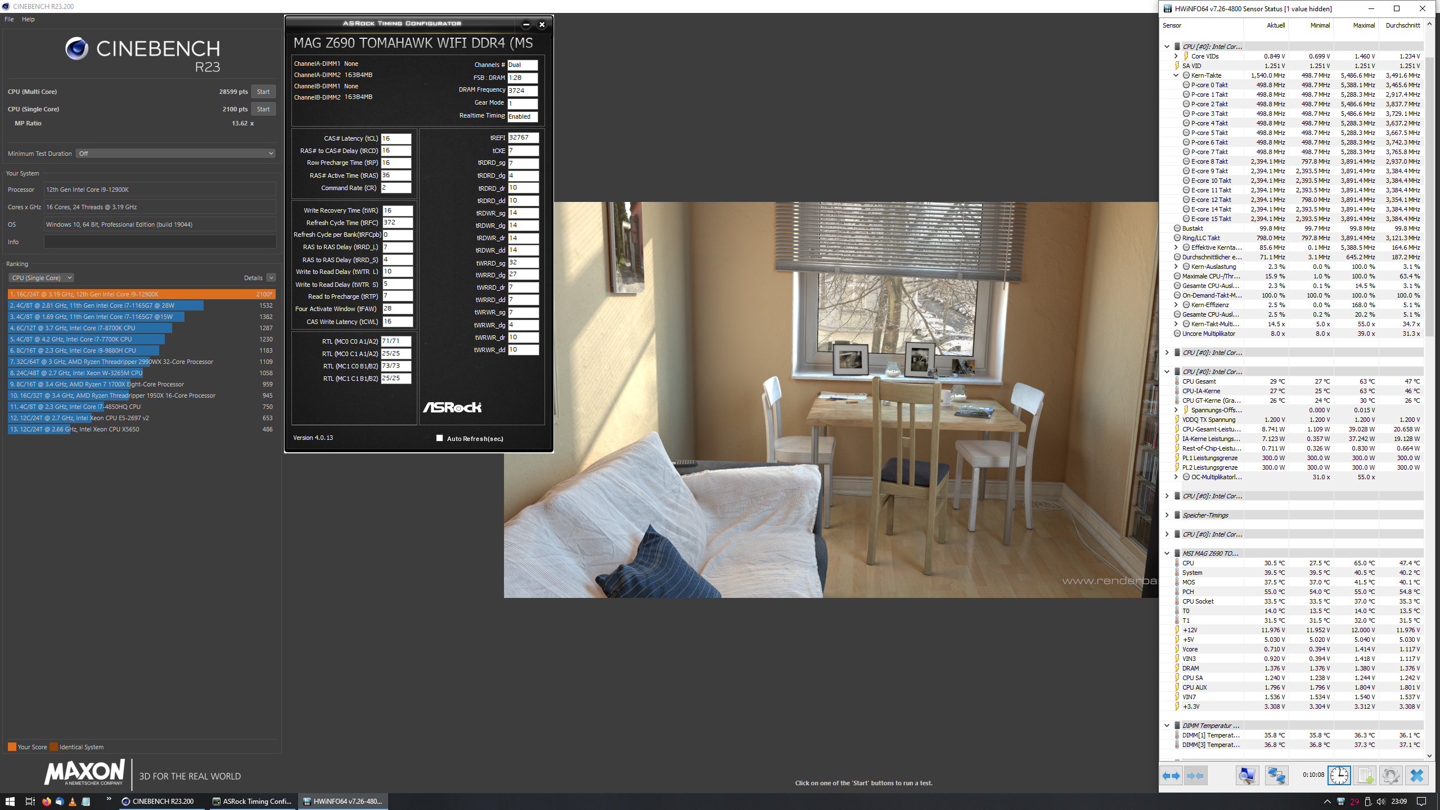Click the HWiNFO tray icon
This screenshot has height=810, width=1440.
click(1341, 802)
